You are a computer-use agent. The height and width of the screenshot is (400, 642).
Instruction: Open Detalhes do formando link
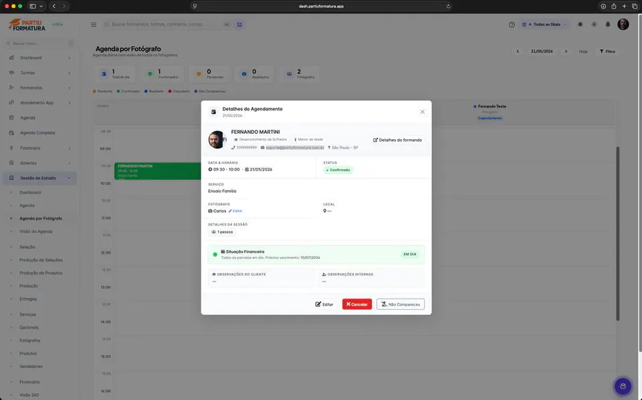tap(397, 140)
